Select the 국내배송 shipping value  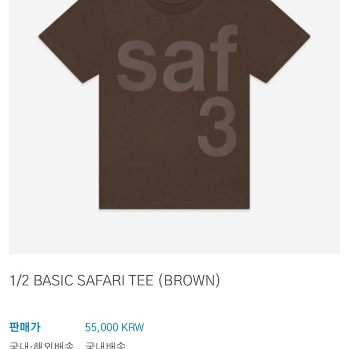[105, 346]
